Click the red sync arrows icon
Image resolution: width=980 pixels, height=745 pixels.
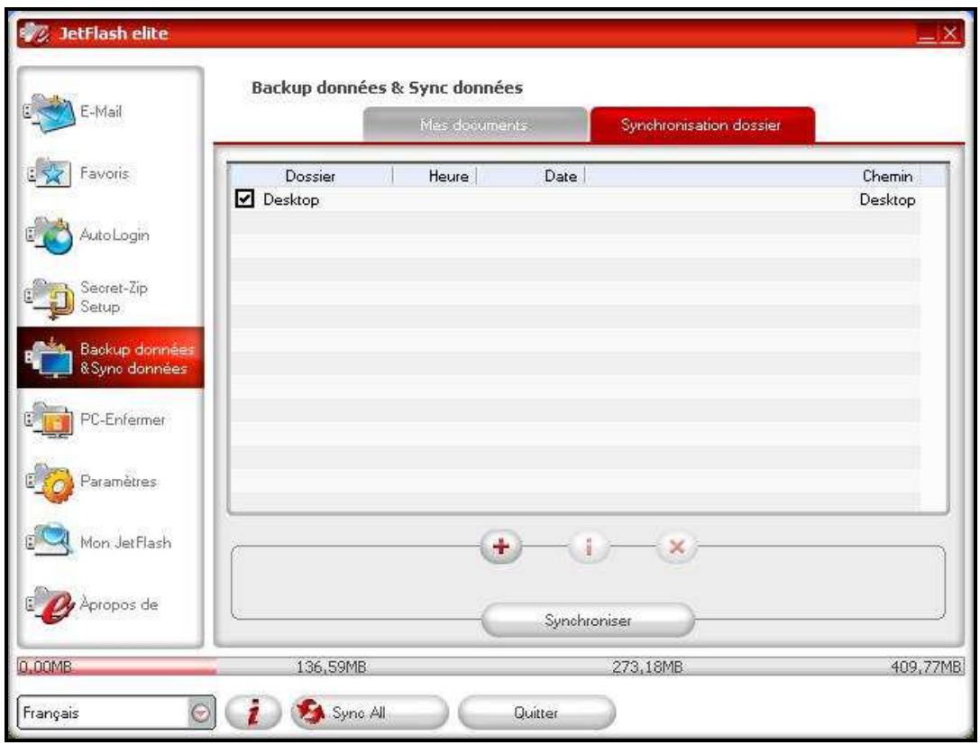(x=310, y=712)
